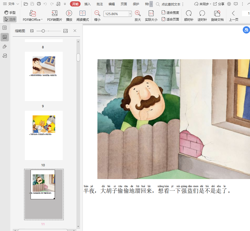Image resolution: width=250 pixels, height=231 pixels.
Task: Click the 旋转文档 icon
Action: point(217,14)
